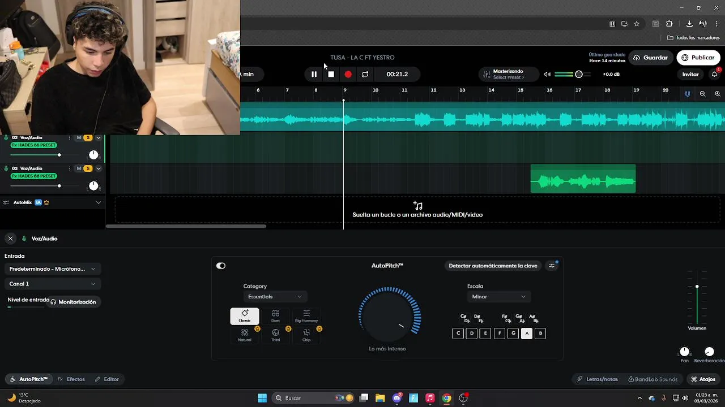Save project with Guardar button
This screenshot has height=407, width=725.
click(650, 58)
